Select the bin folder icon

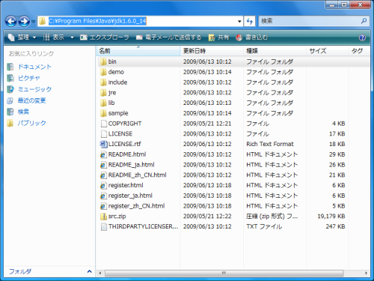(103, 61)
